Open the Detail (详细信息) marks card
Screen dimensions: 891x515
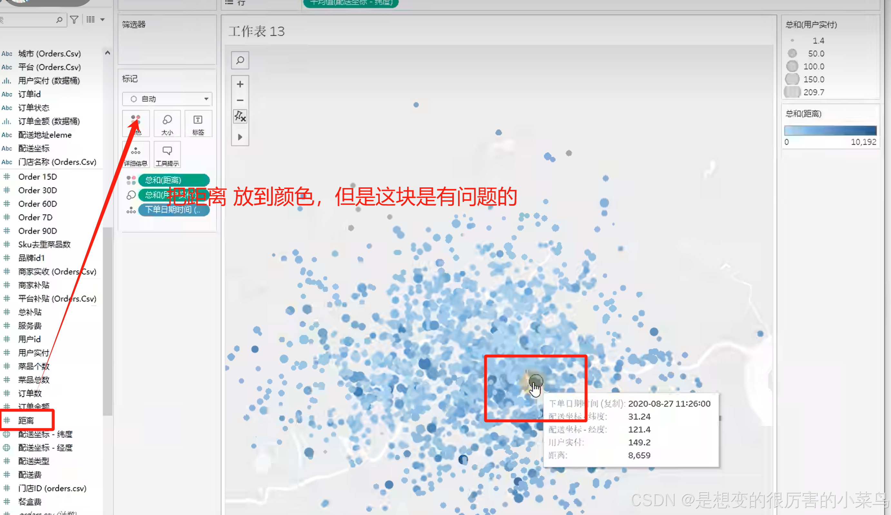136,154
